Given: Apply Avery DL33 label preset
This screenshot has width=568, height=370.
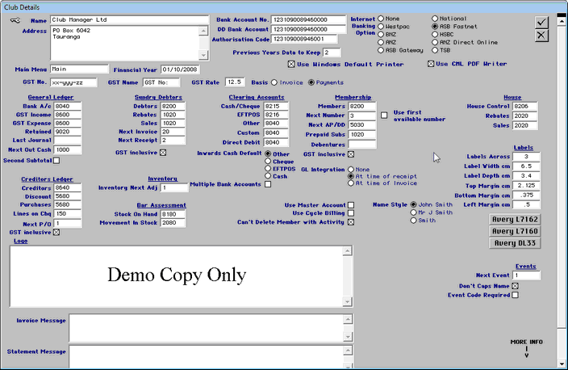Looking at the screenshot, I should pos(515,243).
